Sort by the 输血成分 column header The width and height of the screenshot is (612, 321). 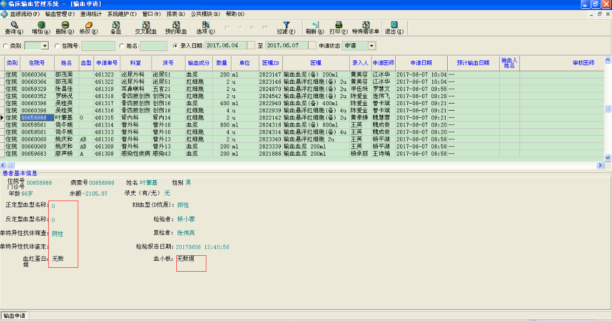coord(199,63)
